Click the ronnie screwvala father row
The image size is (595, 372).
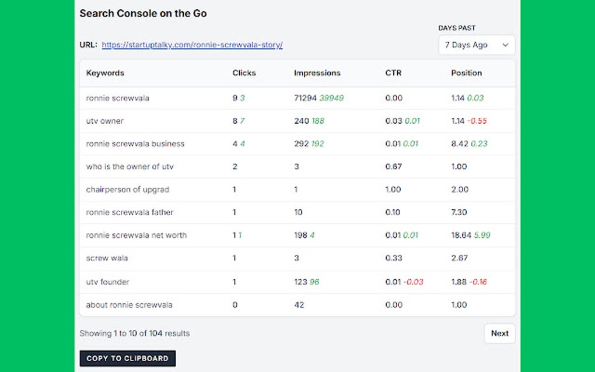[129, 212]
